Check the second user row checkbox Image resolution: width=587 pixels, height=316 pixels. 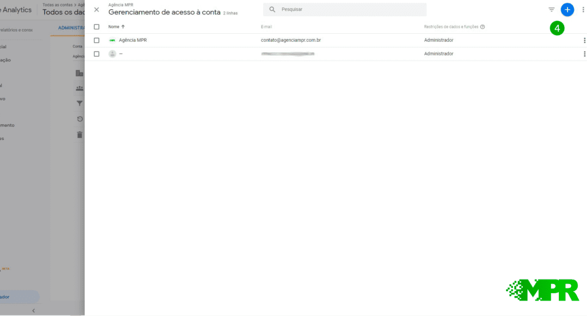(96, 54)
